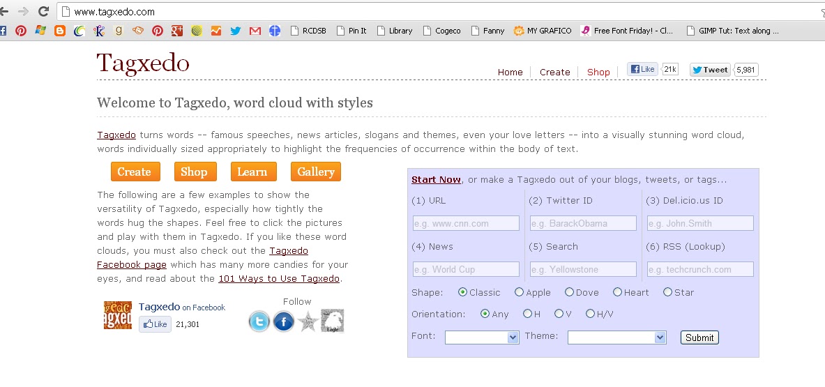
Task: Open the 101 Ways to Use Tagxedo link
Action: click(279, 279)
